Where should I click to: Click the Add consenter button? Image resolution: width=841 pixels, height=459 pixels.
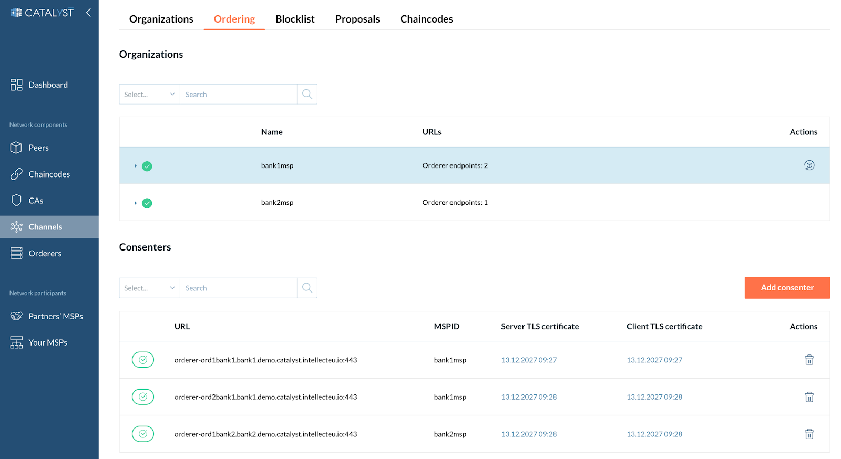coord(787,288)
